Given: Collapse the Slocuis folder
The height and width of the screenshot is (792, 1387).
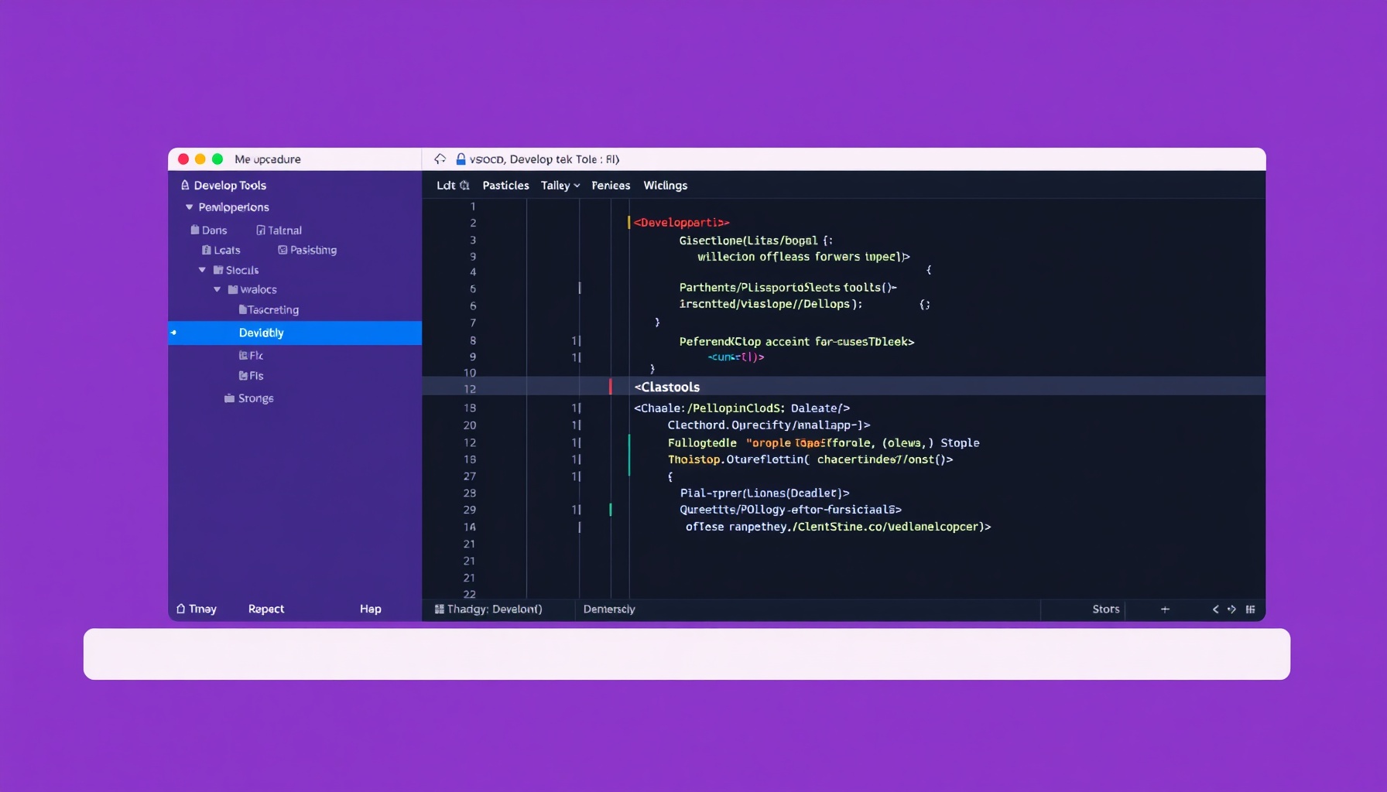Looking at the screenshot, I should tap(202, 270).
